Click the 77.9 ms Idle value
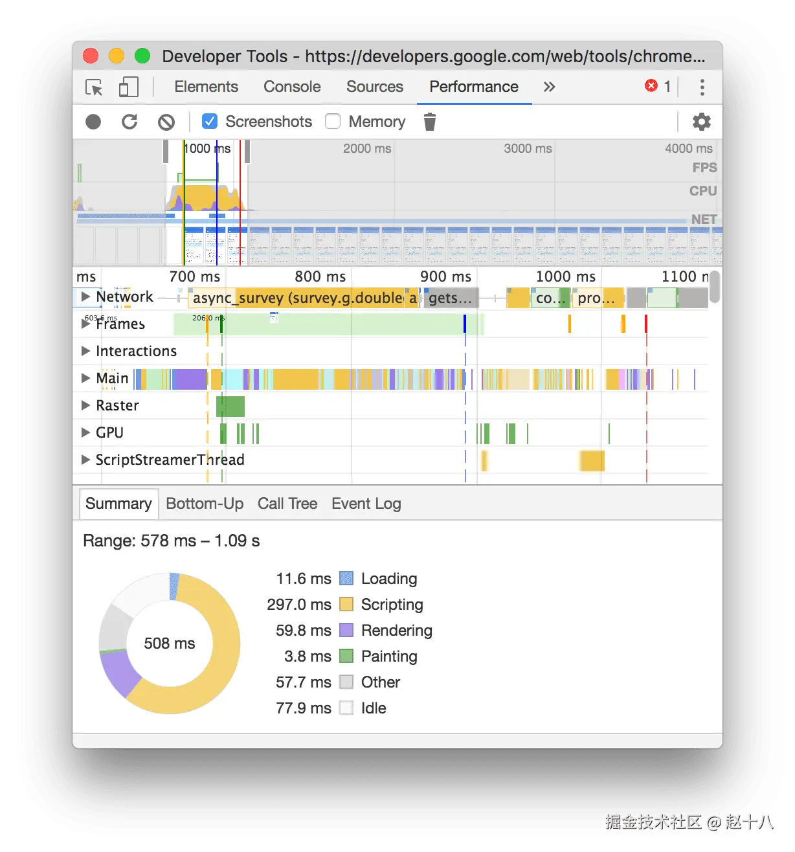This screenshot has height=852, width=795. click(304, 708)
